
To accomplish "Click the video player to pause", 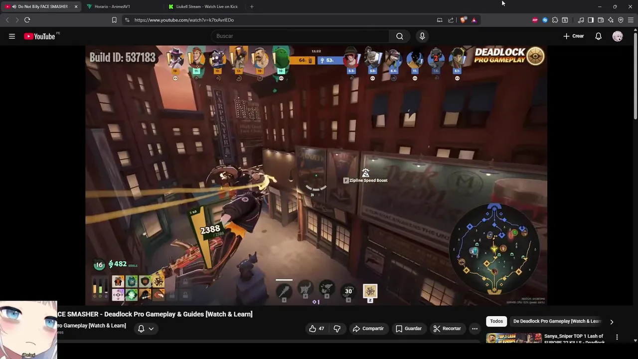I will (316, 175).
